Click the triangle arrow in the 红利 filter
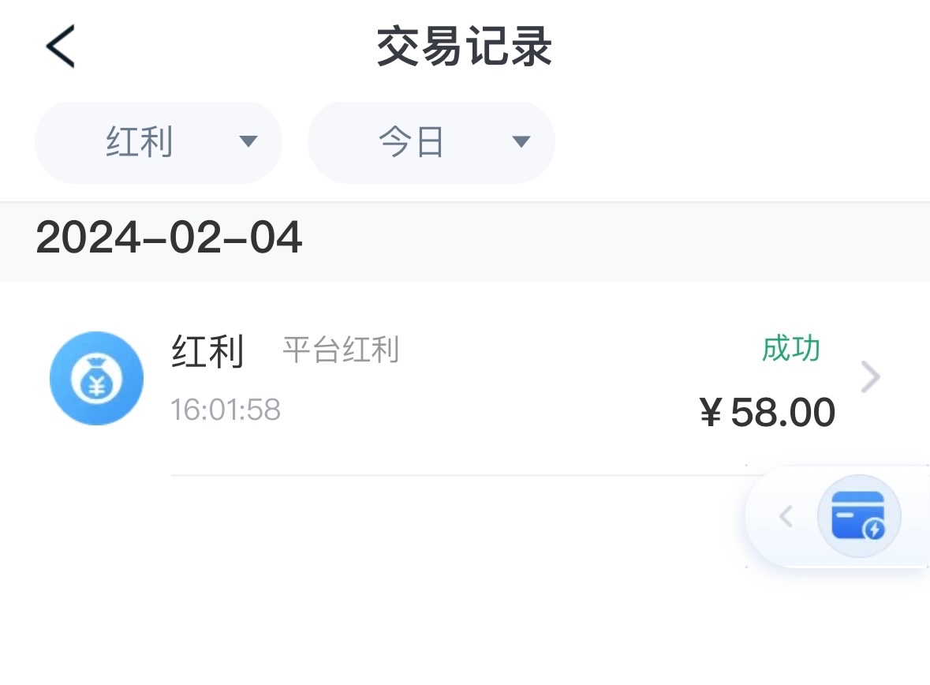The image size is (930, 685). 248,142
